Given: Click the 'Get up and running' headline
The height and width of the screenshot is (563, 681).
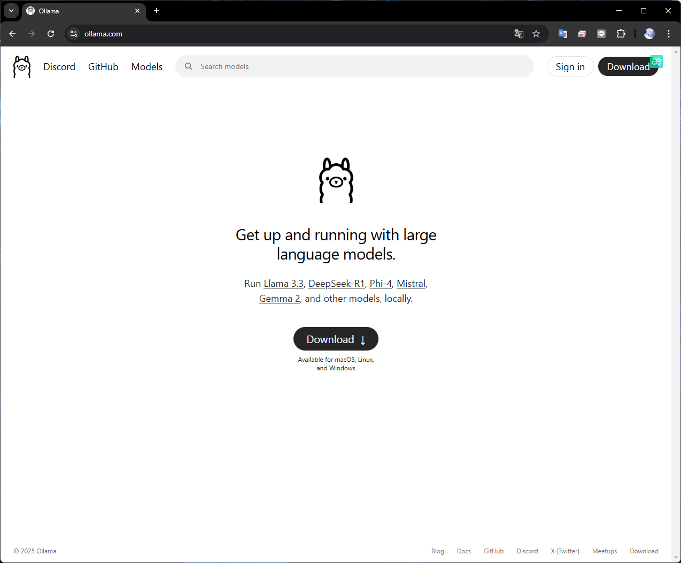Looking at the screenshot, I should click(x=336, y=245).
